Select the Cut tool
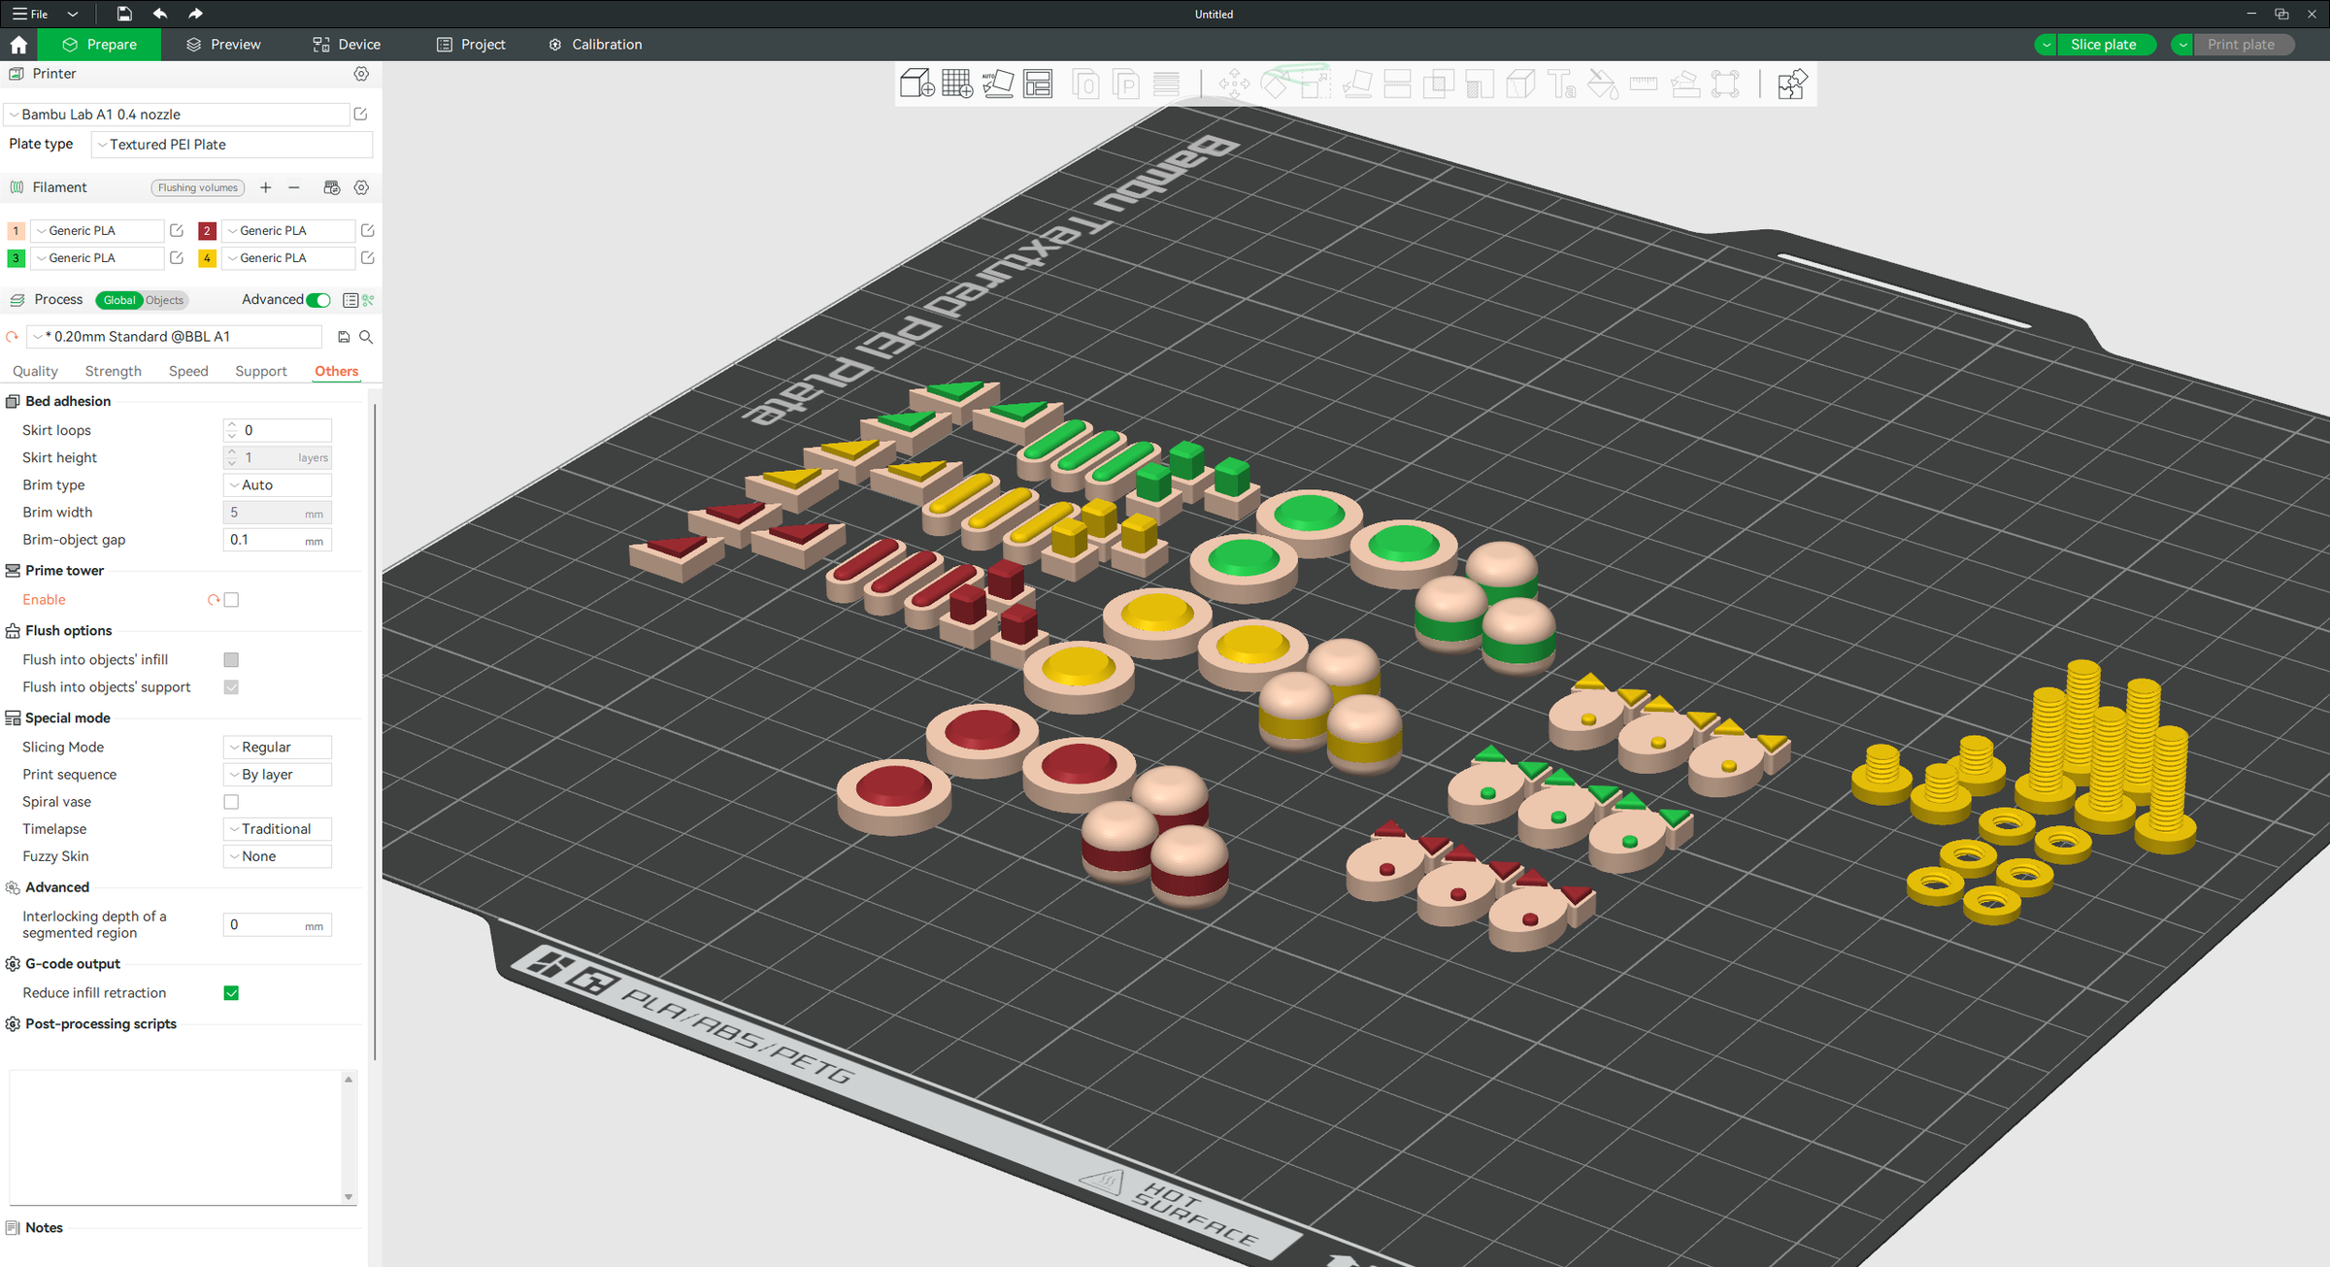 pyautogui.click(x=1397, y=83)
